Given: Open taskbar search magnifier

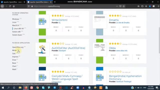Looking at the screenshot, I should click(x=8, y=88).
